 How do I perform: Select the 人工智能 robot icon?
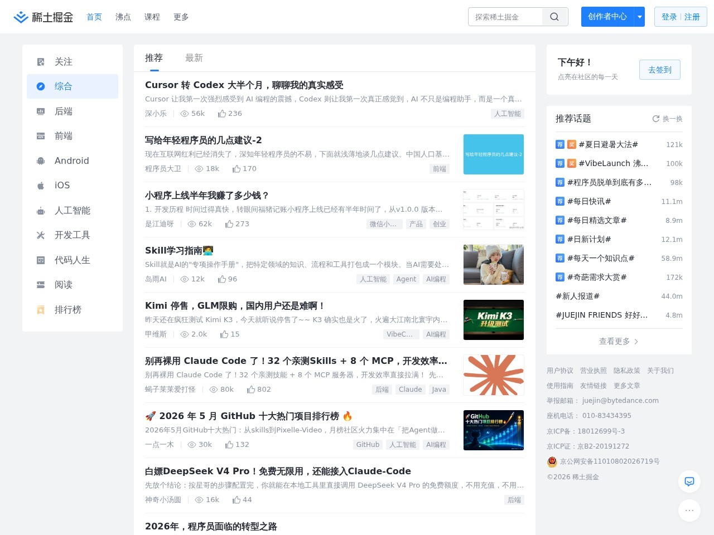pos(41,211)
